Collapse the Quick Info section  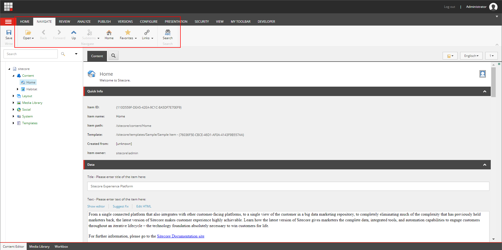(x=485, y=91)
